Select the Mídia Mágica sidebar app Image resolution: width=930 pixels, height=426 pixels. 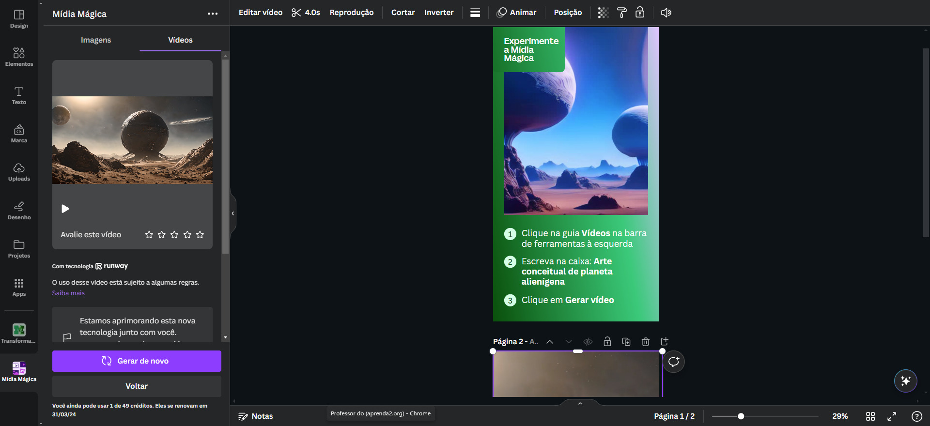point(19,372)
